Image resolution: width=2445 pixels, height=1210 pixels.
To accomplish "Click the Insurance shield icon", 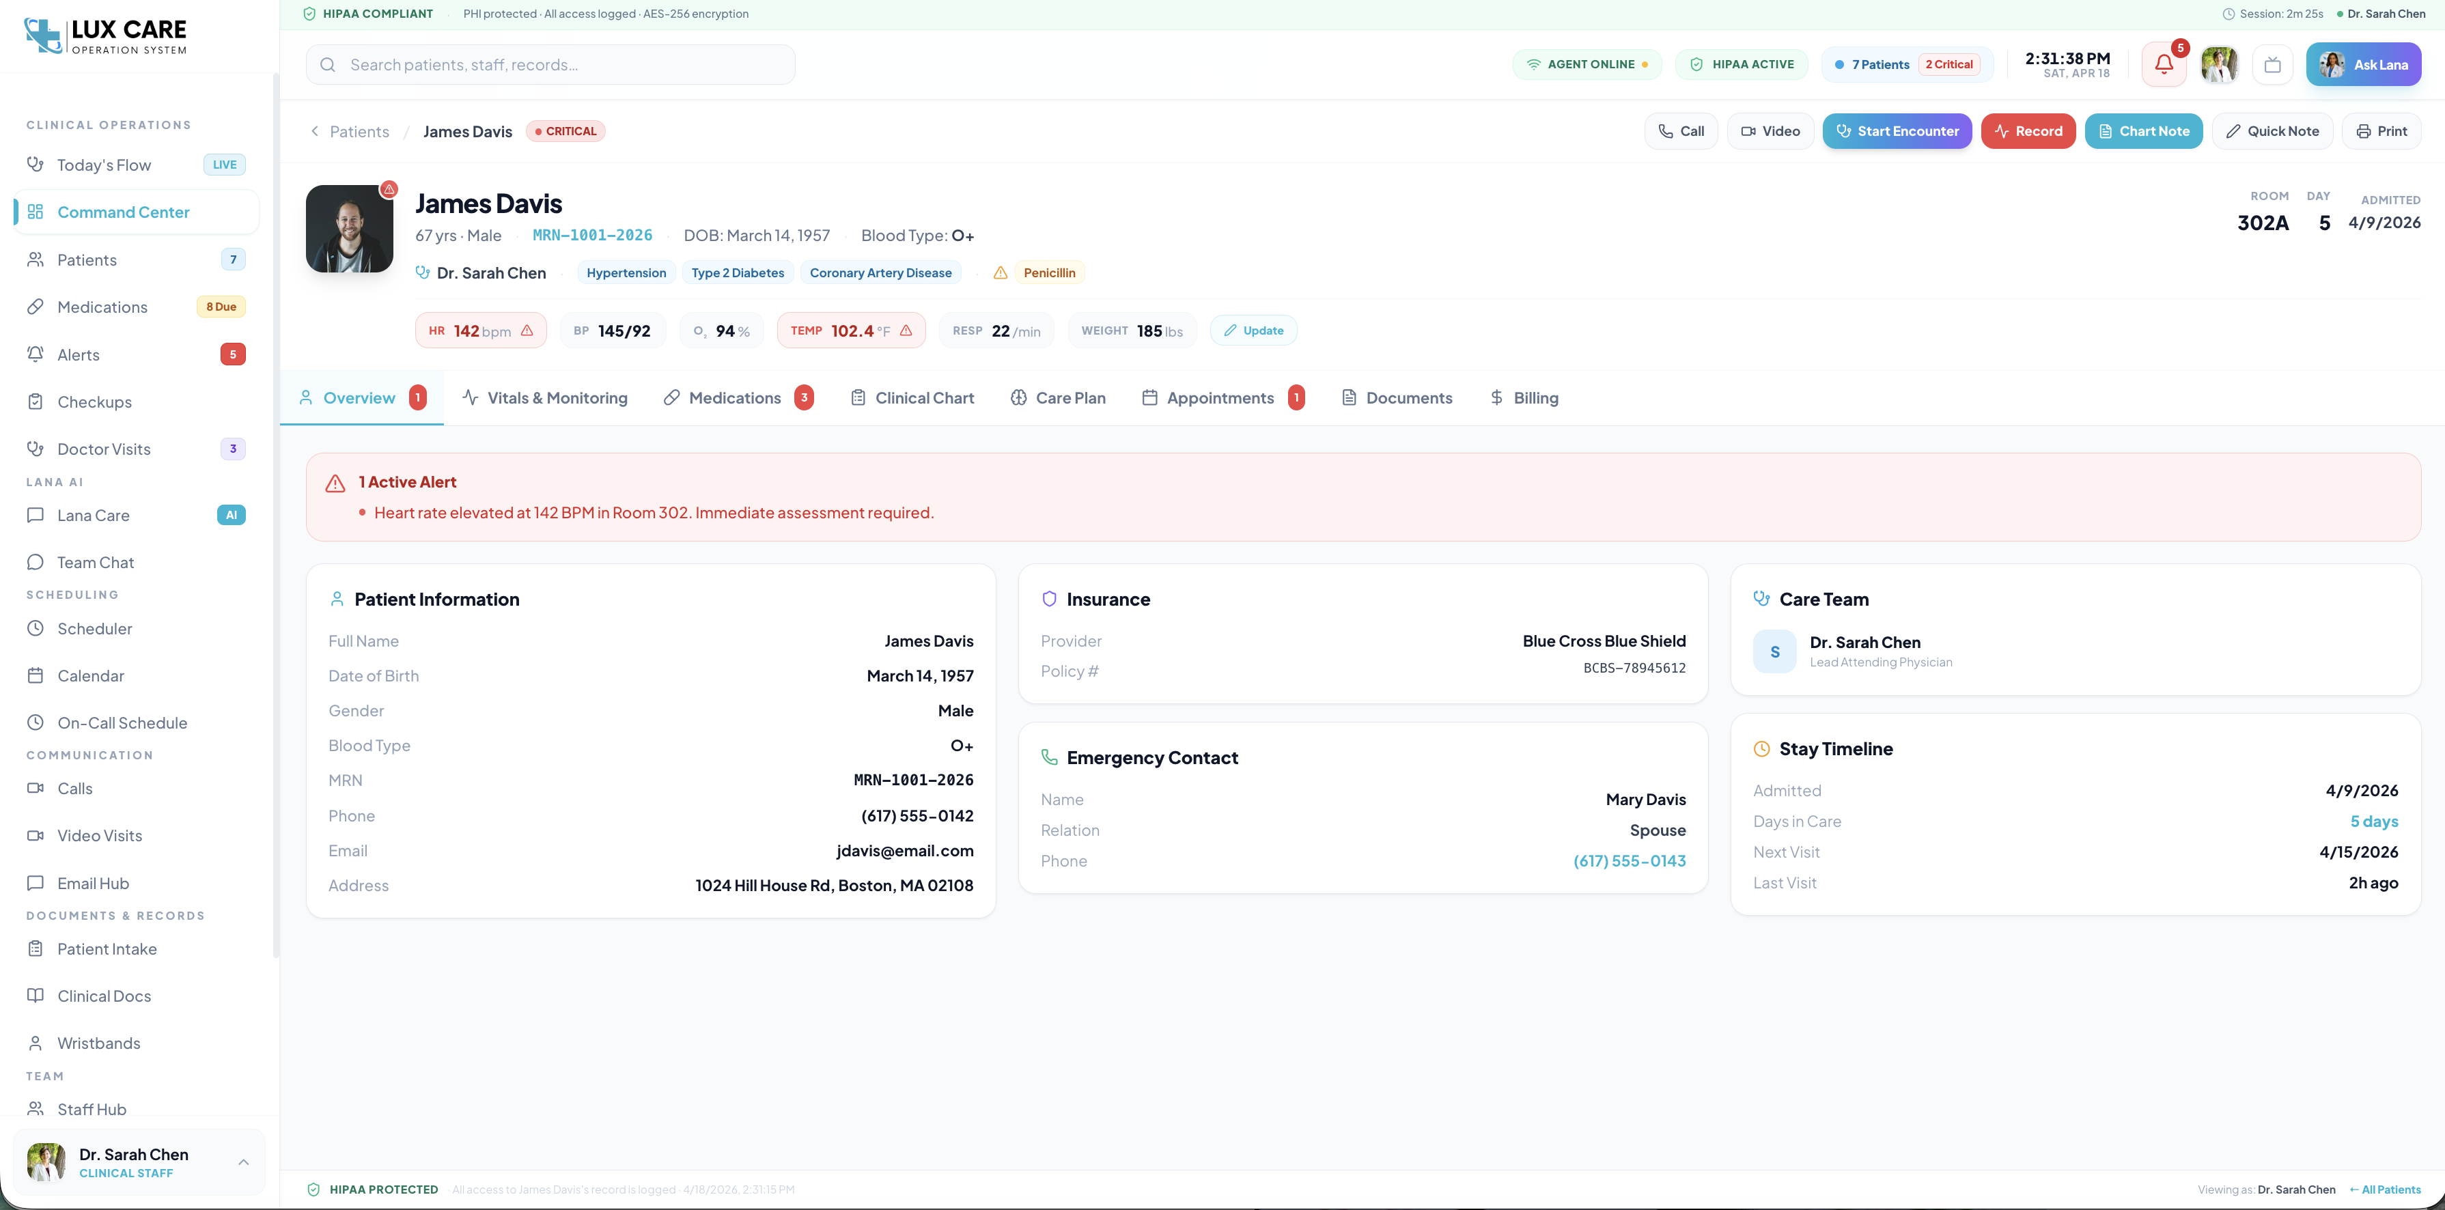I will point(1049,599).
